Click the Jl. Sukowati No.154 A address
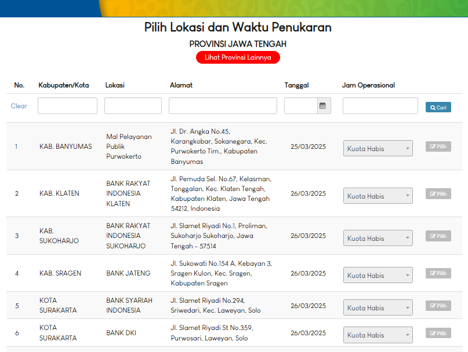The image size is (468, 352). 221,273
